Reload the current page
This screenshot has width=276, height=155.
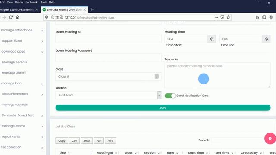[x=11, y=17]
